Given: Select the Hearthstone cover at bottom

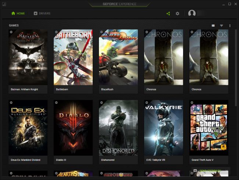Looking at the screenshot, I should click(73, 174).
